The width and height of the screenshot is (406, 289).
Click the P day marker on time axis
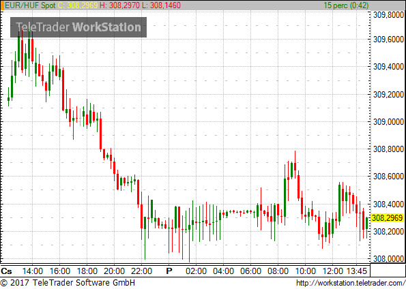169,271
